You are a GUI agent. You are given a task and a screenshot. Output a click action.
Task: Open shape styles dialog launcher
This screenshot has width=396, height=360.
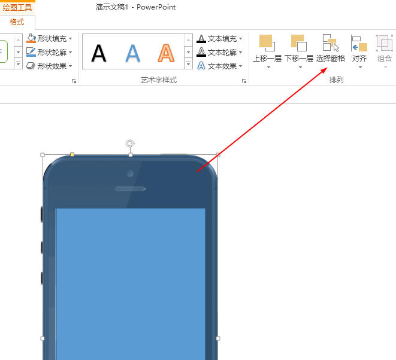click(x=74, y=81)
